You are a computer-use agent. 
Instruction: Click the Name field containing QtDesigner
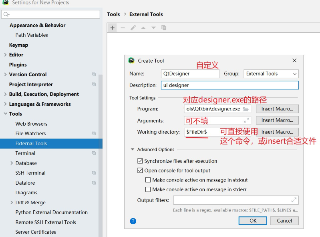tap(190, 73)
